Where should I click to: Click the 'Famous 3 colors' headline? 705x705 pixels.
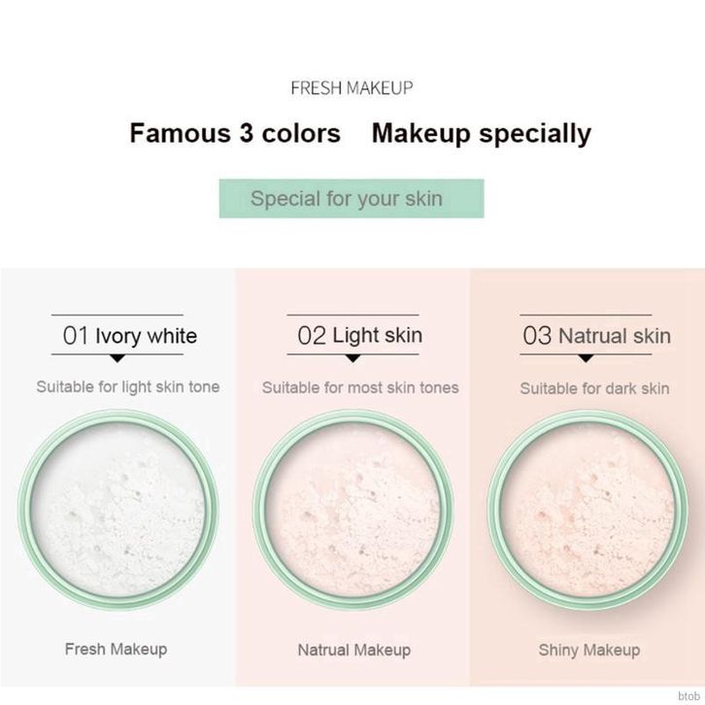(235, 133)
